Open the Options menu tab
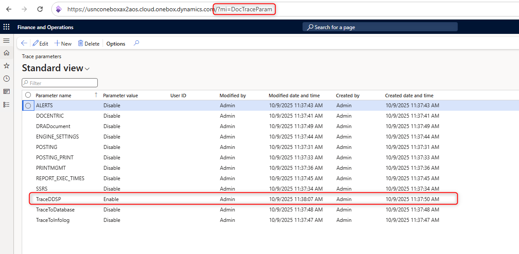 [116, 44]
